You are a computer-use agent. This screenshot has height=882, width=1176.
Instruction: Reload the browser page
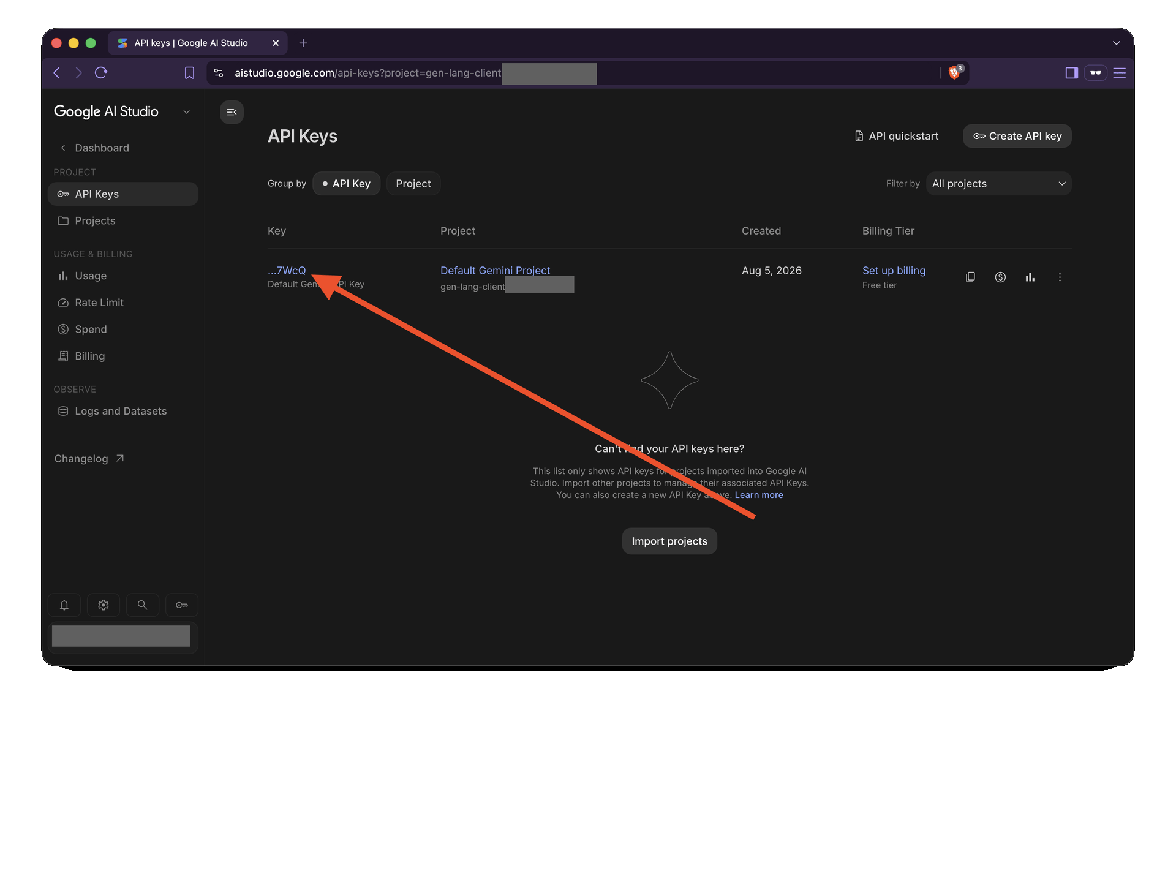coord(101,73)
